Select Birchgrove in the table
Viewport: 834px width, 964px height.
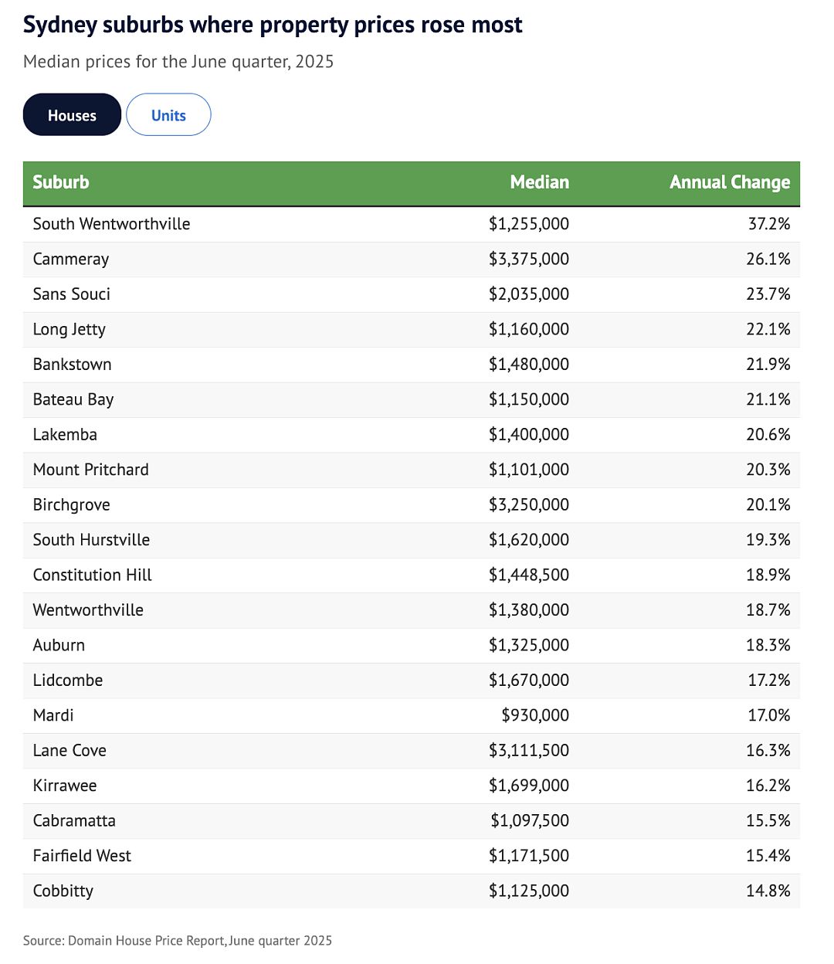(72, 505)
